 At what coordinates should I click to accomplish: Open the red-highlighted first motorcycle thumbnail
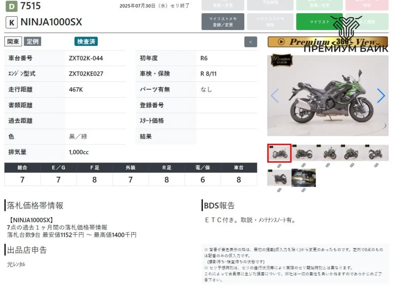coord(279,153)
